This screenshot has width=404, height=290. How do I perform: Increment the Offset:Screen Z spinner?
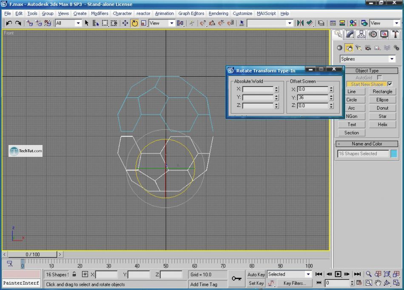[331, 104]
